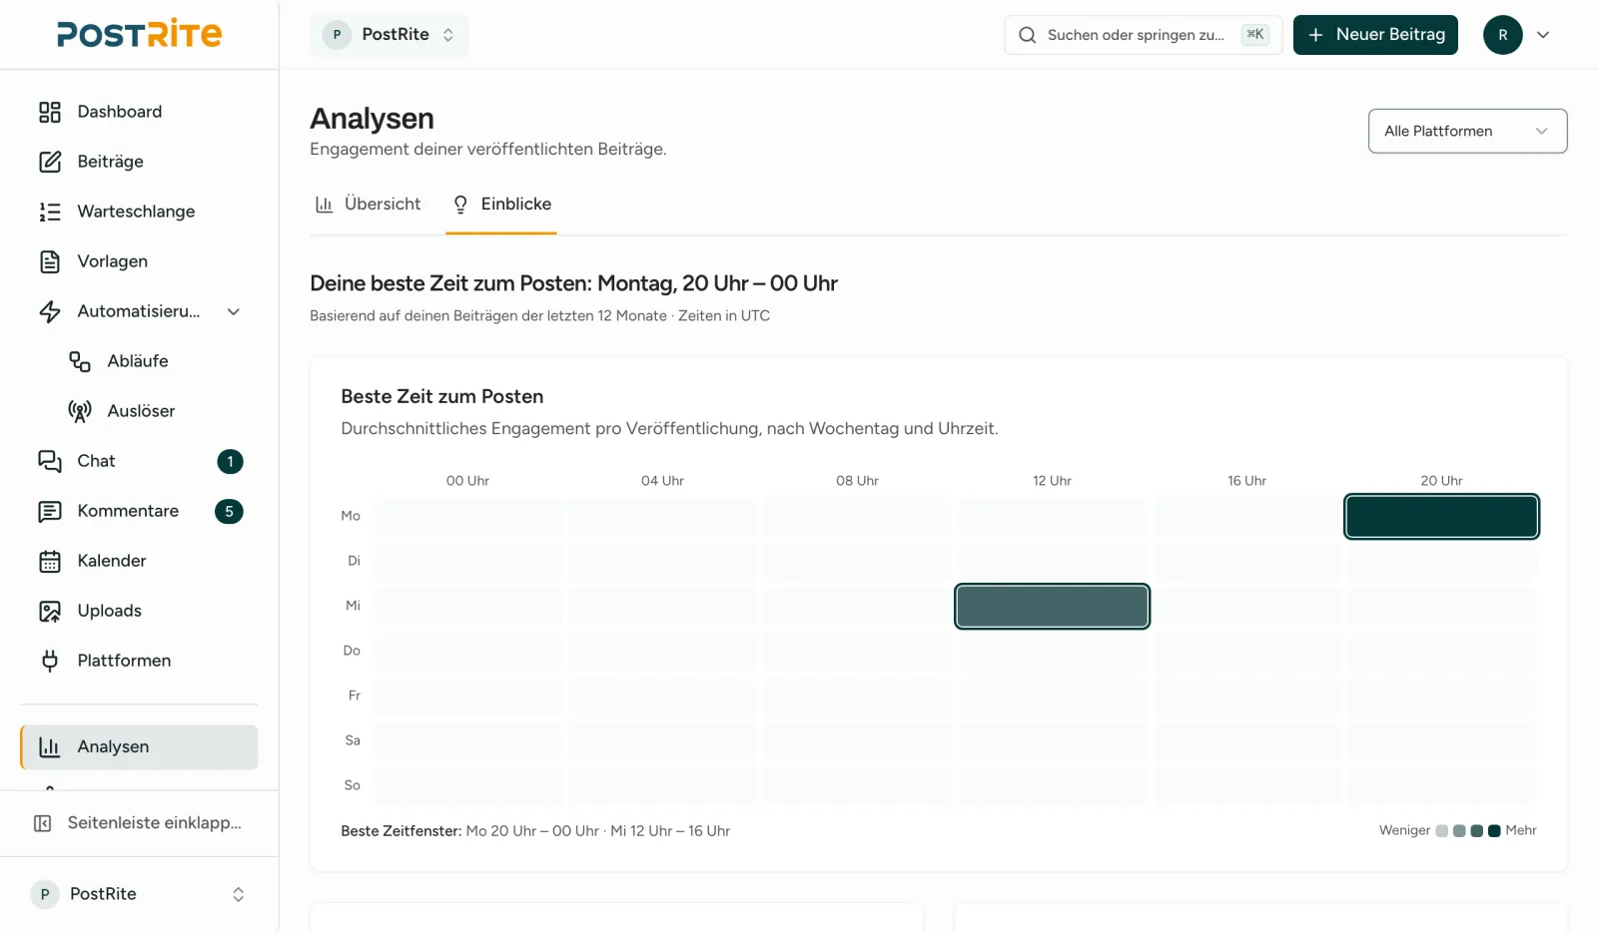Click the Uploads image icon
1598x932 pixels.
50,611
